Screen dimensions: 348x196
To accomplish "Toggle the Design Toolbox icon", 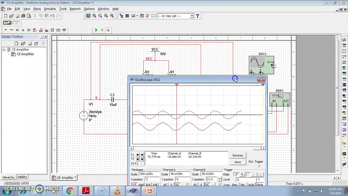I will (121, 16).
